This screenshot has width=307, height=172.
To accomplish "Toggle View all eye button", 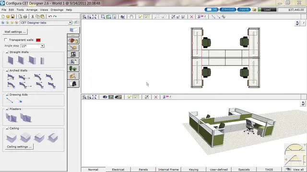I will [295, 170].
